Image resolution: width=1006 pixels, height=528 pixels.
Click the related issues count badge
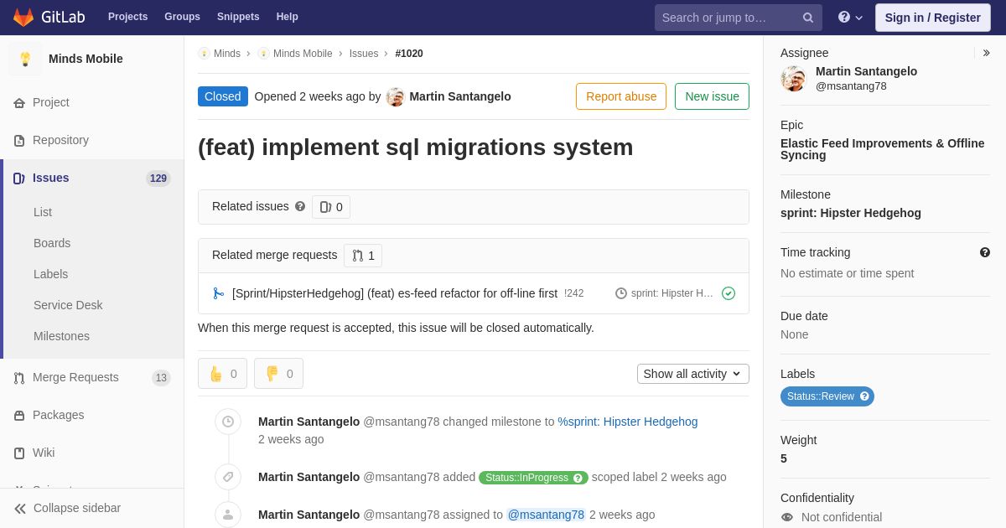(x=331, y=207)
